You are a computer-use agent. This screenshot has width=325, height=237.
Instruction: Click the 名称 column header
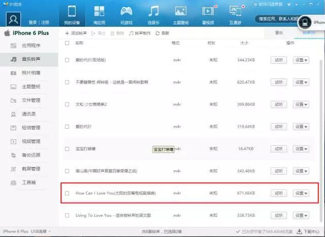[x=79, y=43]
